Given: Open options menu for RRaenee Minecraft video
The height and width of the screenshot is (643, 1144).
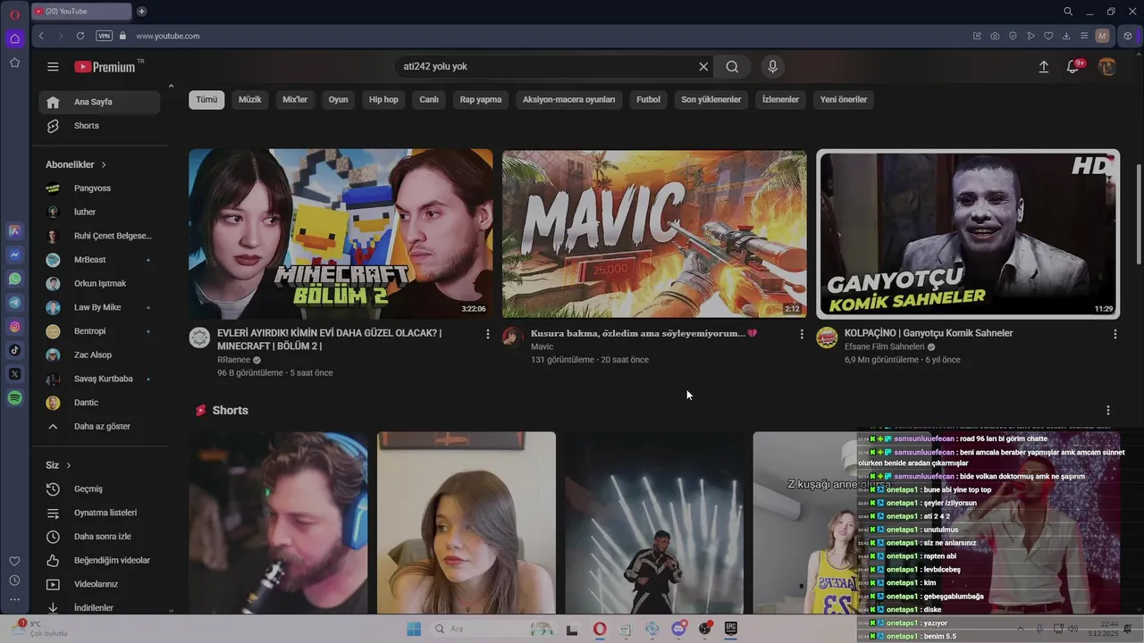Looking at the screenshot, I should (x=487, y=334).
